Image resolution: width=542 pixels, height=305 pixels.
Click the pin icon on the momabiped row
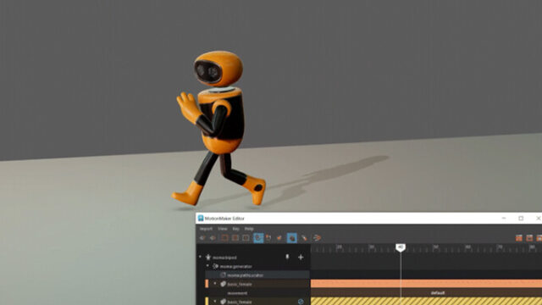click(287, 257)
